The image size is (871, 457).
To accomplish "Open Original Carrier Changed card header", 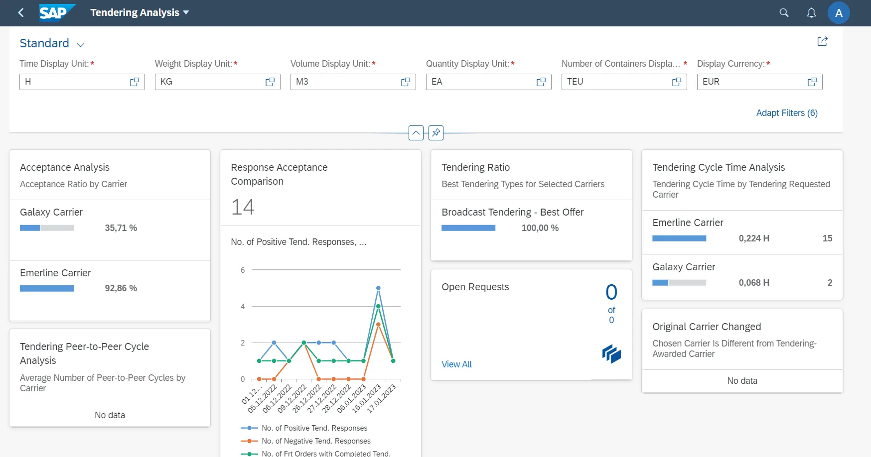I will (x=742, y=340).
